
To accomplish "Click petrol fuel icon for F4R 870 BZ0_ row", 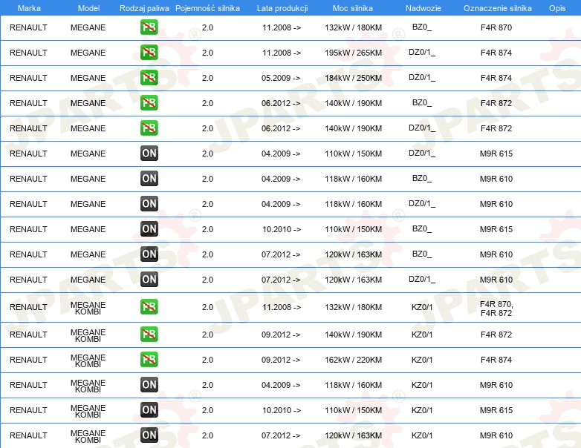I will tap(149, 27).
